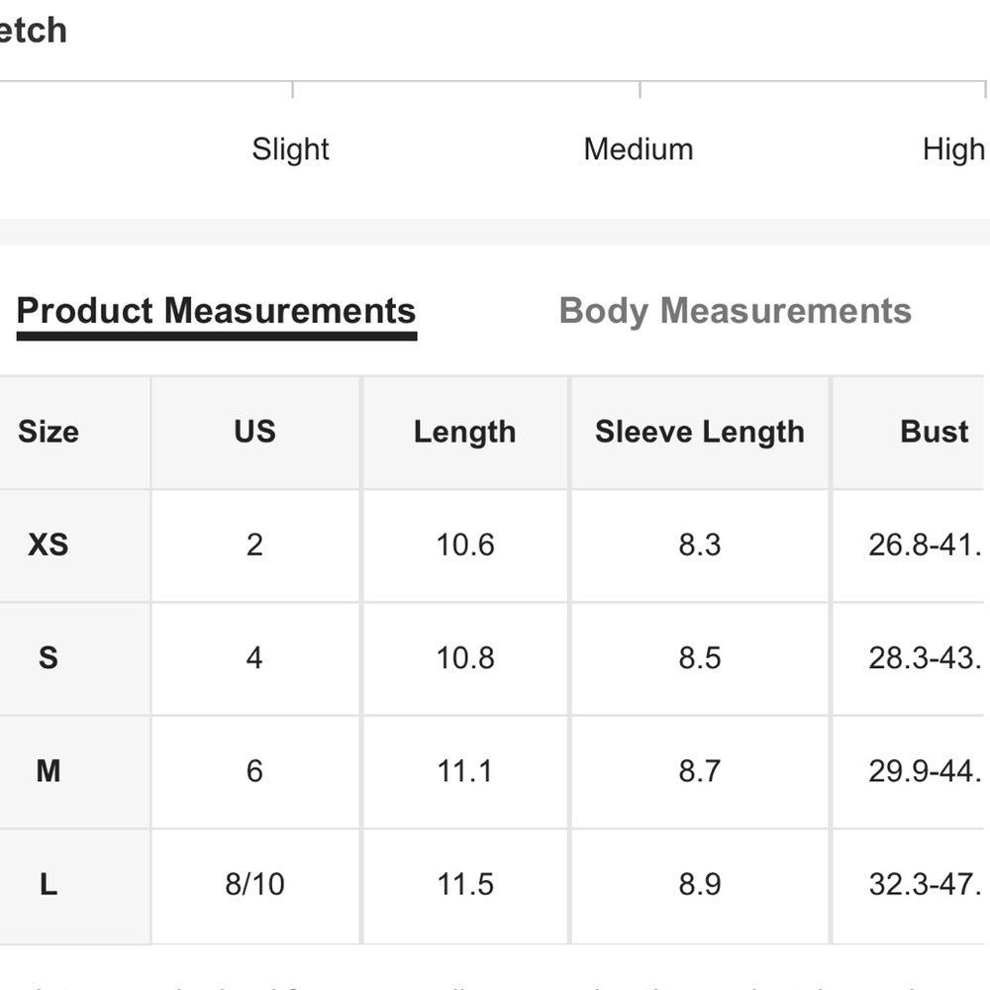The height and width of the screenshot is (990, 990).
Task: Click the Sleeve Length column header
Action: coord(700,432)
